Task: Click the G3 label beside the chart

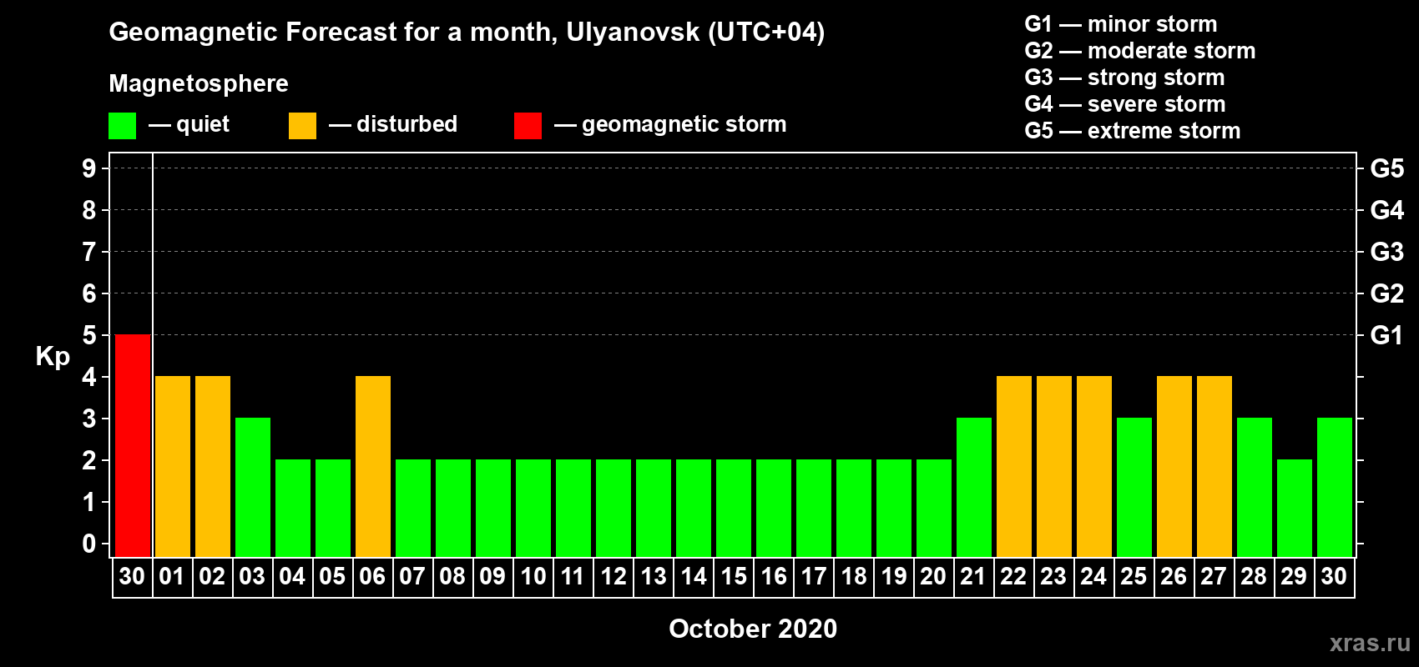Action: click(1386, 252)
